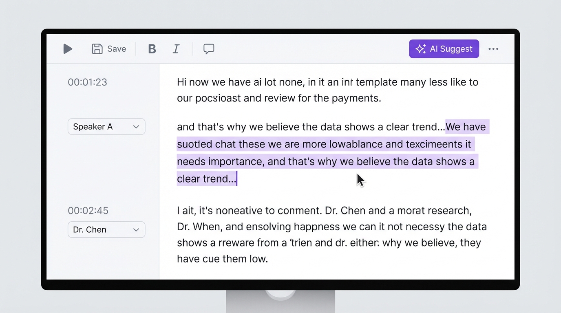Click the AI Suggest button
The image size is (561, 313).
[444, 48]
